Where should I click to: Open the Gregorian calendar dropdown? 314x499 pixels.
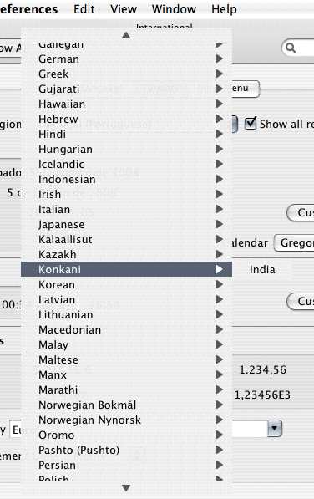click(x=294, y=243)
